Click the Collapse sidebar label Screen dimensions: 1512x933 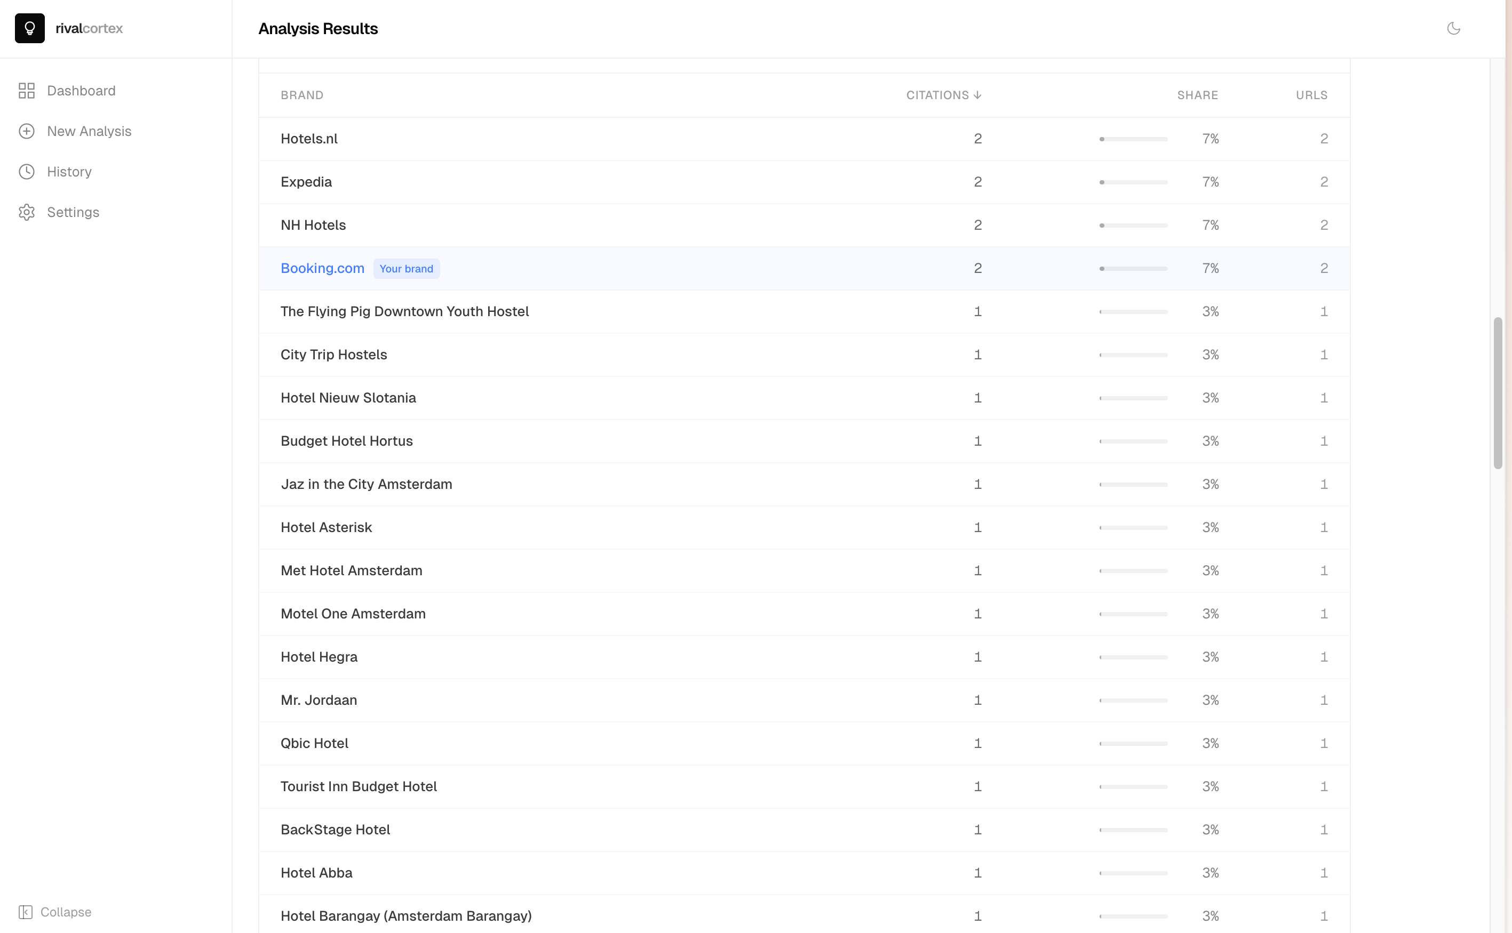[x=66, y=912]
